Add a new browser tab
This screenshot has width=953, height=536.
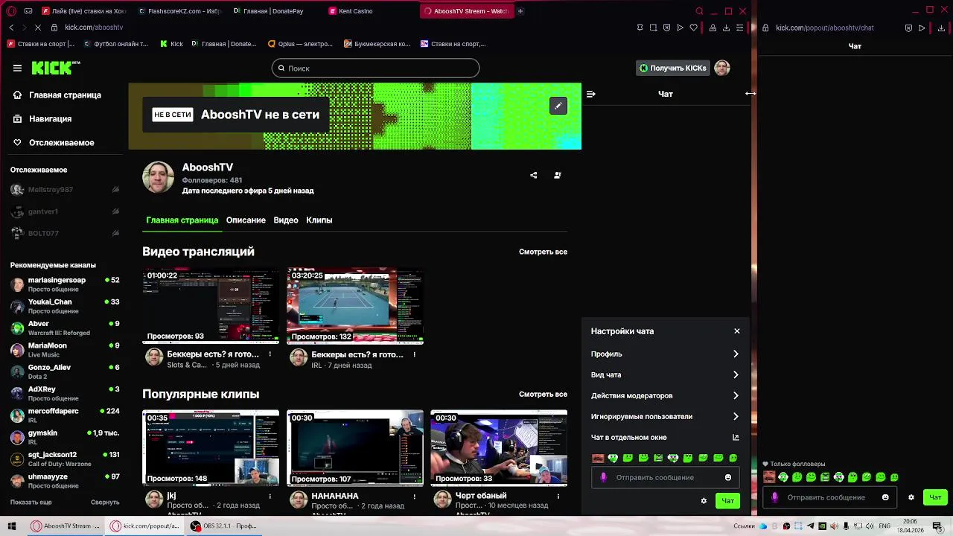[520, 11]
